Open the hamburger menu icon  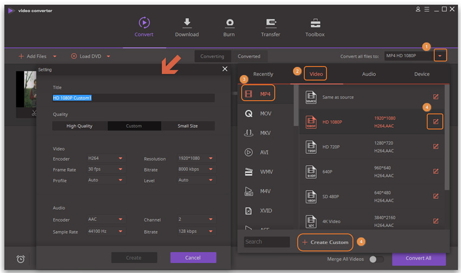(x=427, y=9)
